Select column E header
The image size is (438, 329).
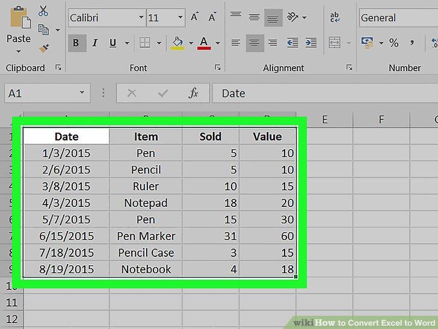(324, 120)
